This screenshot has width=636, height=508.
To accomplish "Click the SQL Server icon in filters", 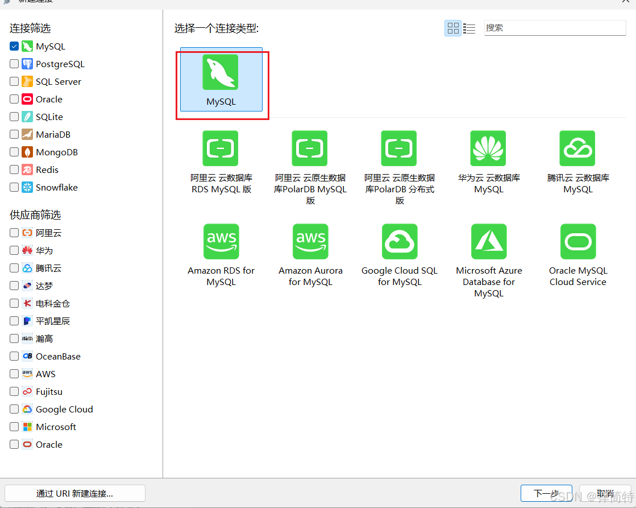I will 27,81.
